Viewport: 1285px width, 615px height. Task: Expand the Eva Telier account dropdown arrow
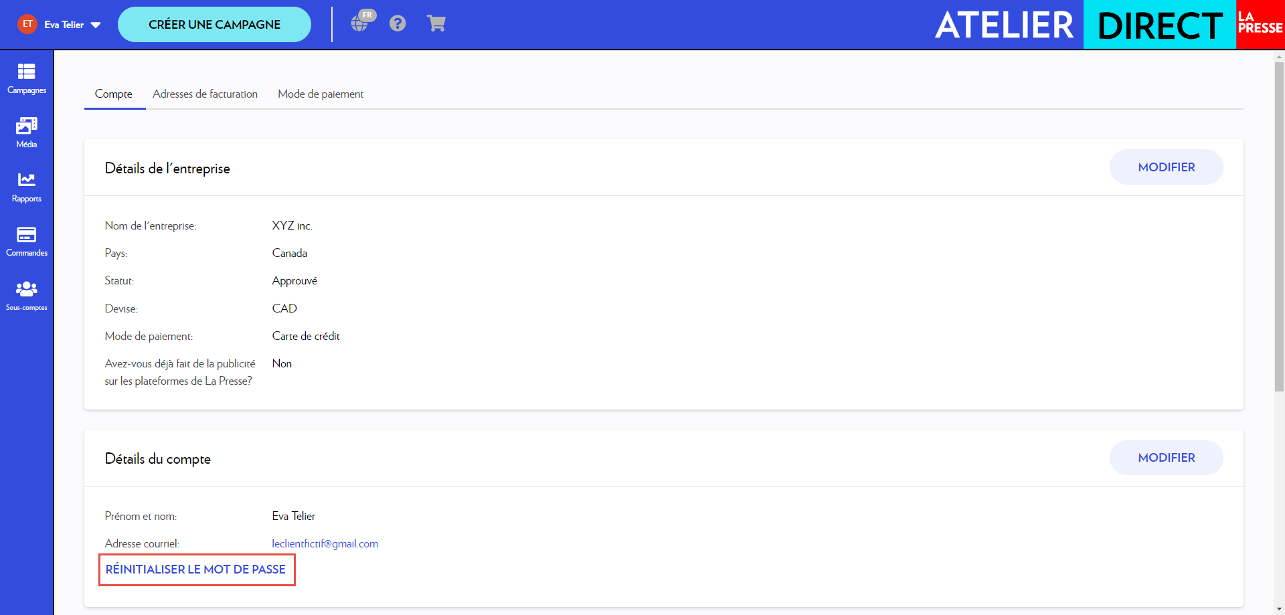tap(96, 25)
